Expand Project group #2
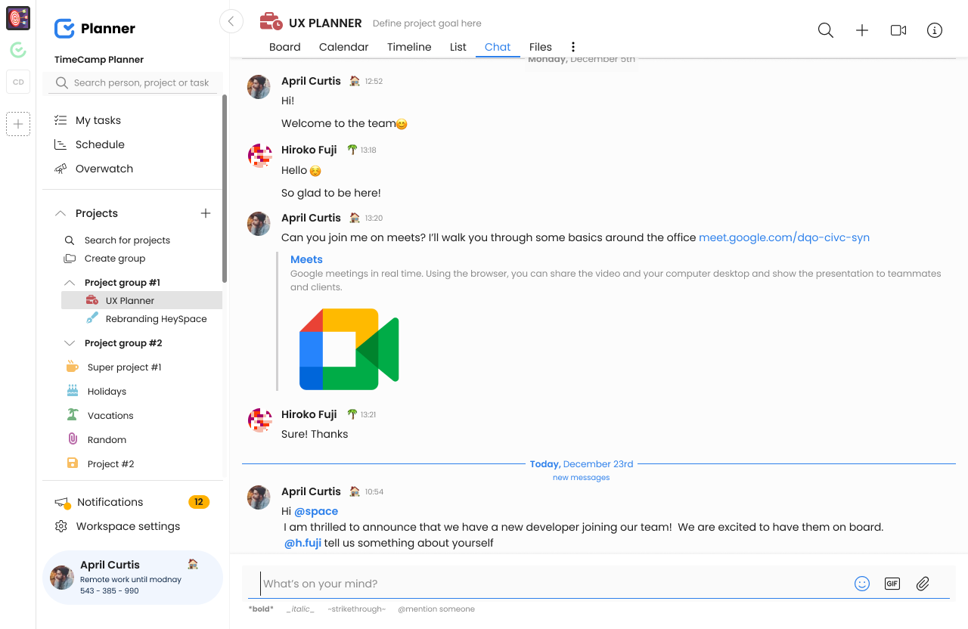Viewport: 968px width, 629px height. pyautogui.click(x=69, y=342)
